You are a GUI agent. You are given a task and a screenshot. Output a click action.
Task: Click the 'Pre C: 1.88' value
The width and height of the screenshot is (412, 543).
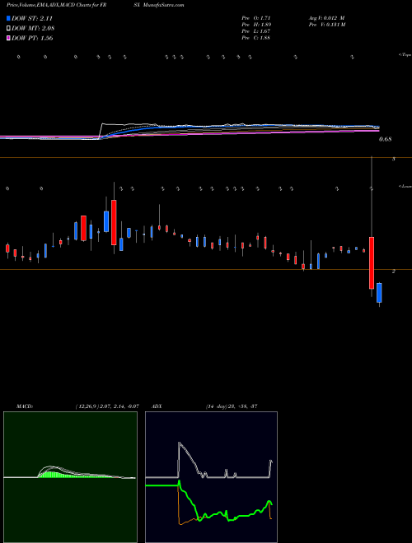(256, 37)
